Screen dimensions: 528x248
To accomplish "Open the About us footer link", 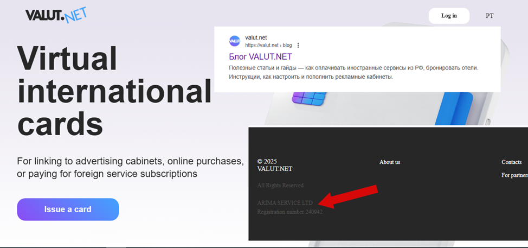I will [390, 162].
